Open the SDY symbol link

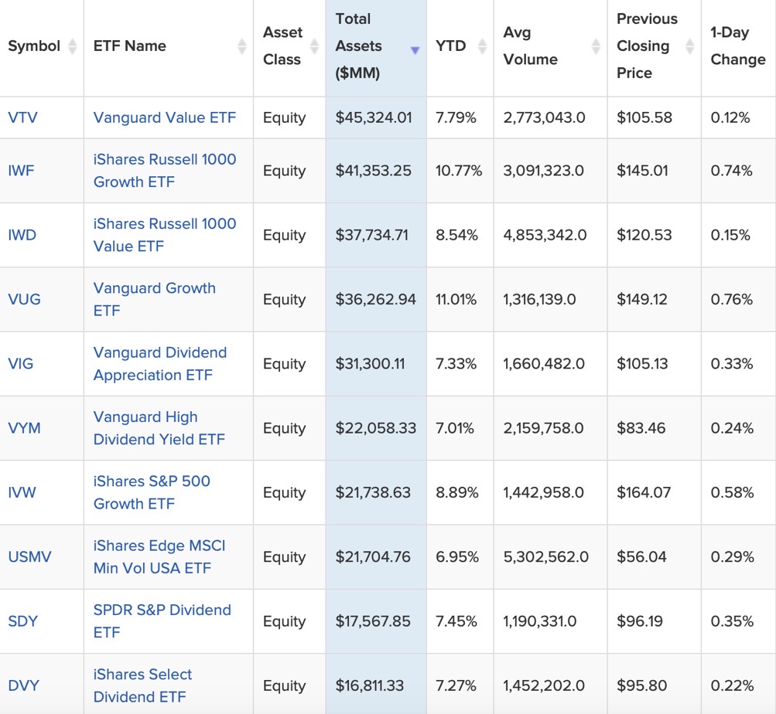(x=22, y=621)
